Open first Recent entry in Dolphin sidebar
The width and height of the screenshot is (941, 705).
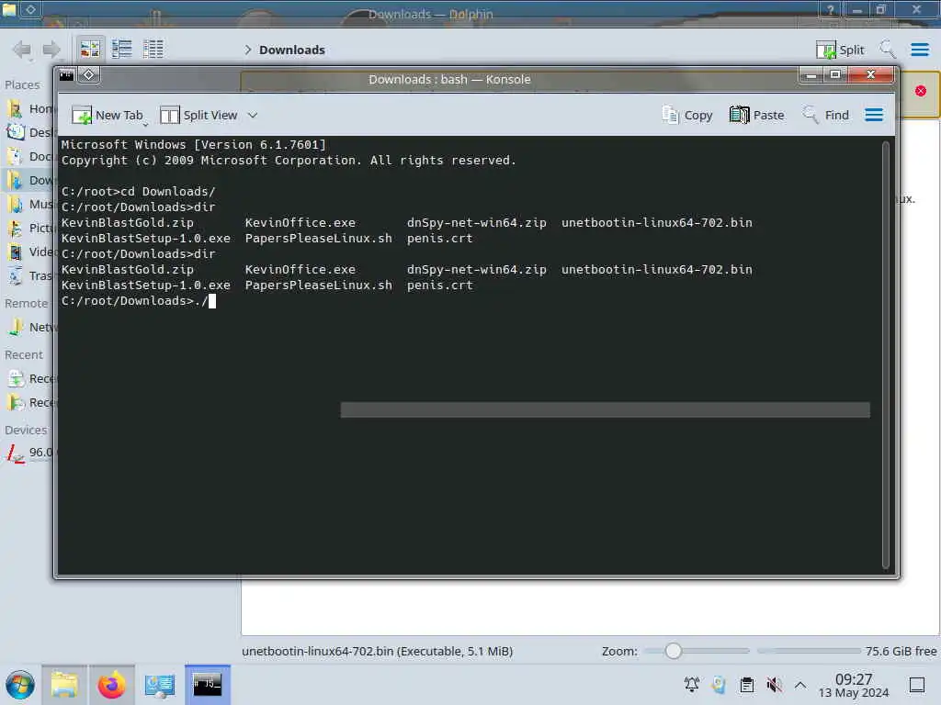[x=28, y=379]
